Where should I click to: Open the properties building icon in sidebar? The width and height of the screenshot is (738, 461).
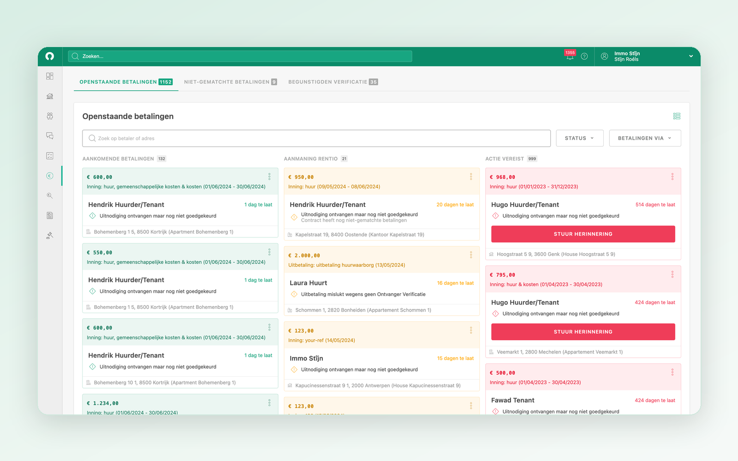tap(50, 96)
